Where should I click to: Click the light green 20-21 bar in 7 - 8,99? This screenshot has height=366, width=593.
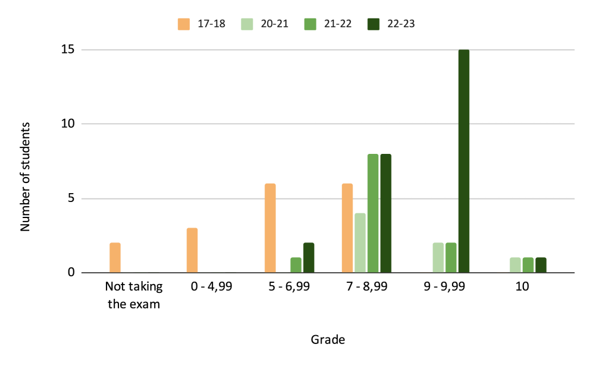[x=360, y=243]
